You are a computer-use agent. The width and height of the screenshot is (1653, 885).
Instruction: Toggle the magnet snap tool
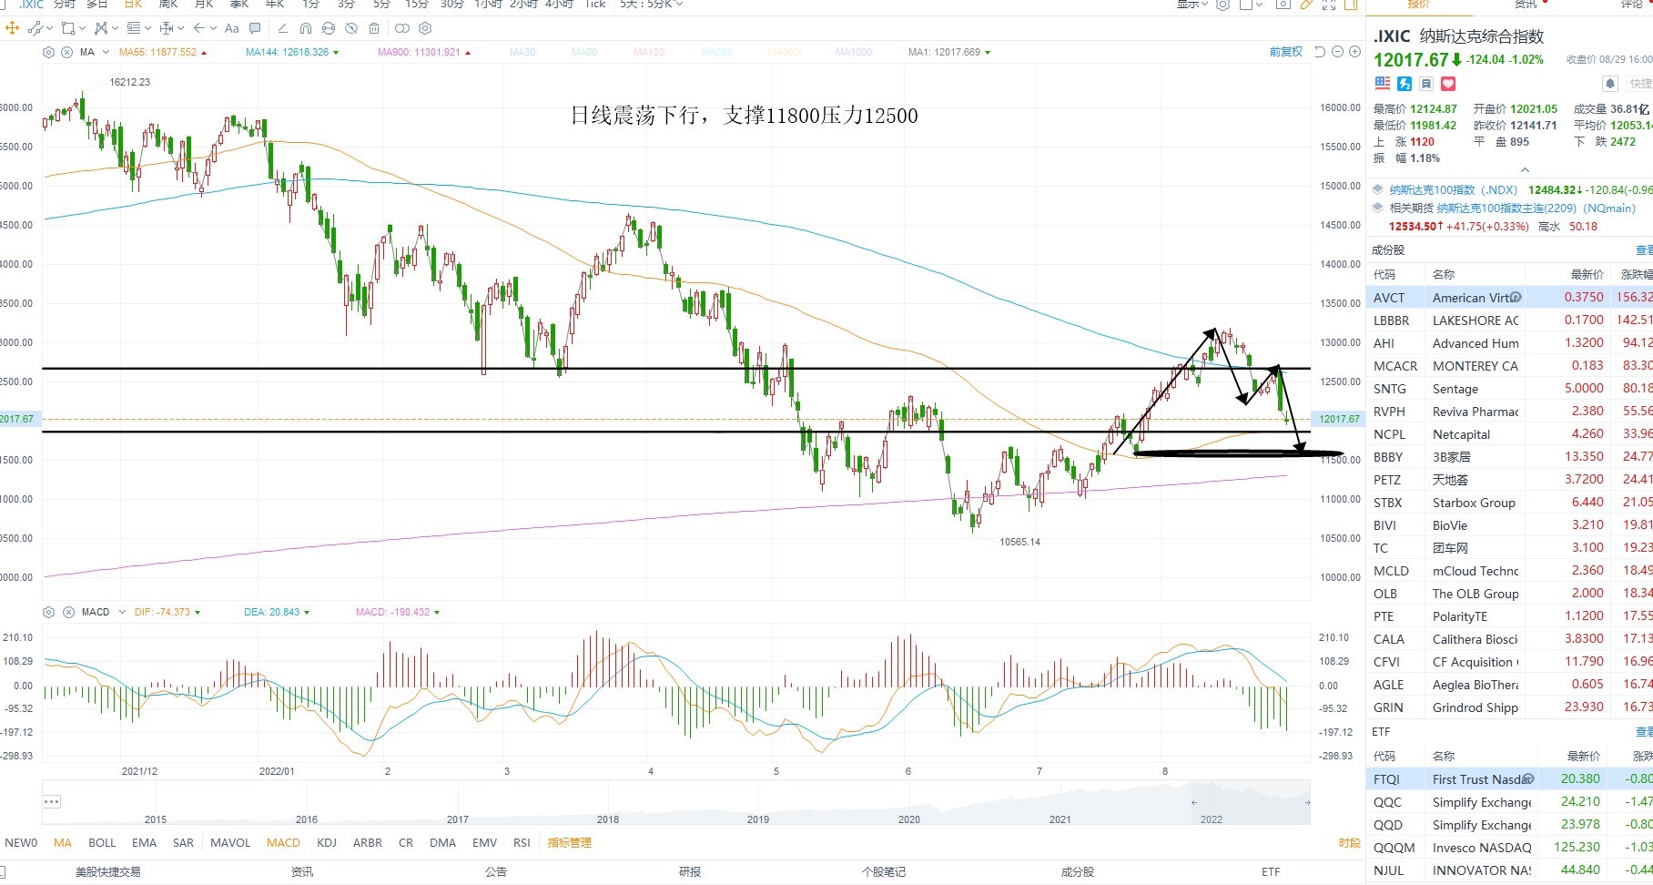(306, 28)
